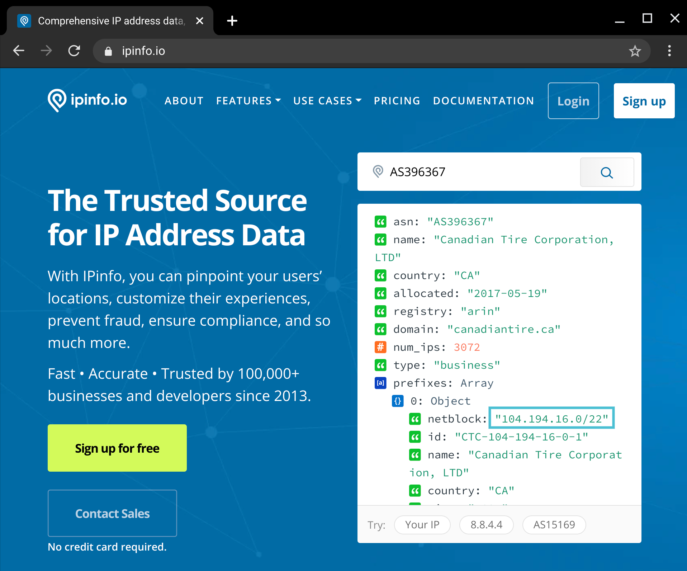Screen dimensions: 687x571
Task: Click the green Sign up for free button
Action: click(x=117, y=448)
